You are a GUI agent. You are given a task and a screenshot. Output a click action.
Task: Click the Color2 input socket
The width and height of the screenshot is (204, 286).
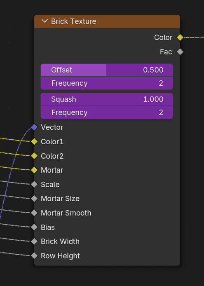tap(34, 156)
